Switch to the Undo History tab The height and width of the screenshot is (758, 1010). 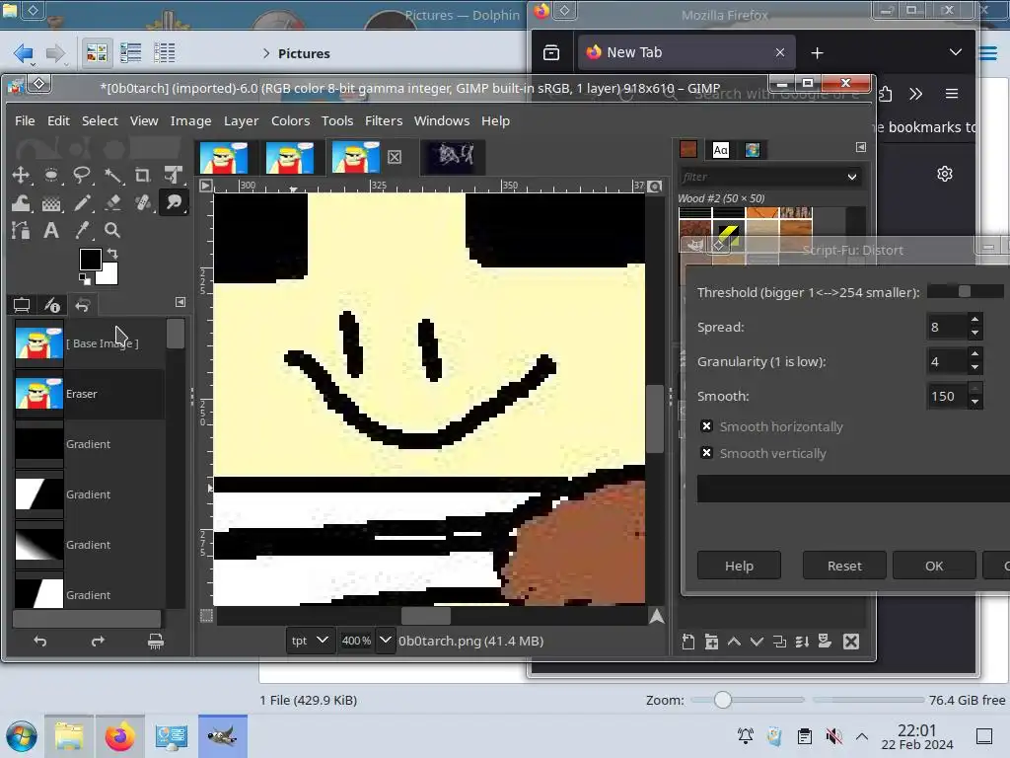[x=83, y=304]
